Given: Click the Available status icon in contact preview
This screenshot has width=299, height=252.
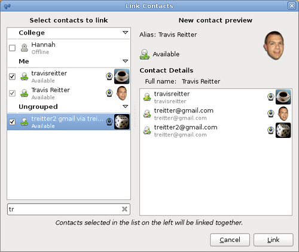Looking at the screenshot, I should pos(144,54).
